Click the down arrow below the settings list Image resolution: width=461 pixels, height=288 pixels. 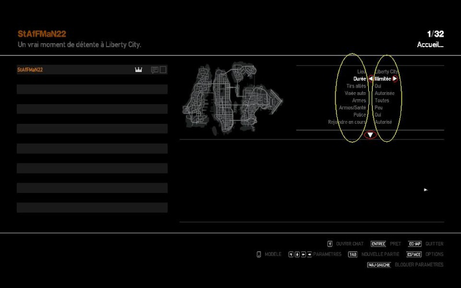tap(370, 135)
